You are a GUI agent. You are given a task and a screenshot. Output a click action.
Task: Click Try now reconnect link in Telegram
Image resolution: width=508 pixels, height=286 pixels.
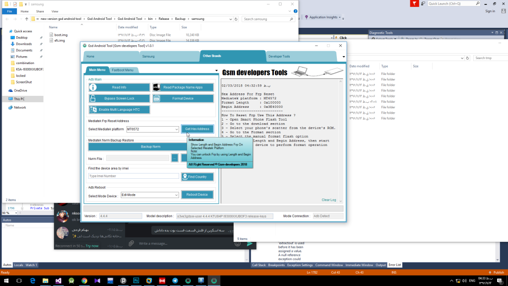tap(92, 246)
